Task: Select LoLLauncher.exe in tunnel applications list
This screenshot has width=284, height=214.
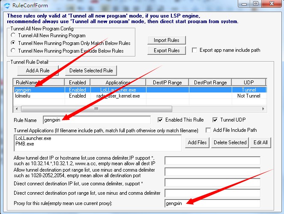Action: 33,138
